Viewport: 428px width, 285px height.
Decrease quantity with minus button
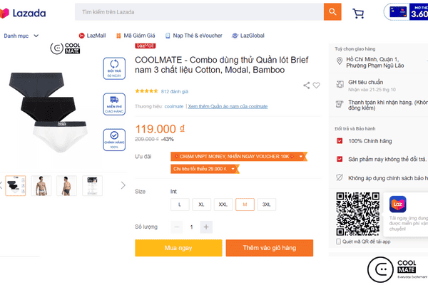[x=177, y=227]
